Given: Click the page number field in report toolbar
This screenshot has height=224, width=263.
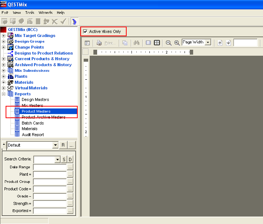Looking at the screenshot, I should point(245,43).
